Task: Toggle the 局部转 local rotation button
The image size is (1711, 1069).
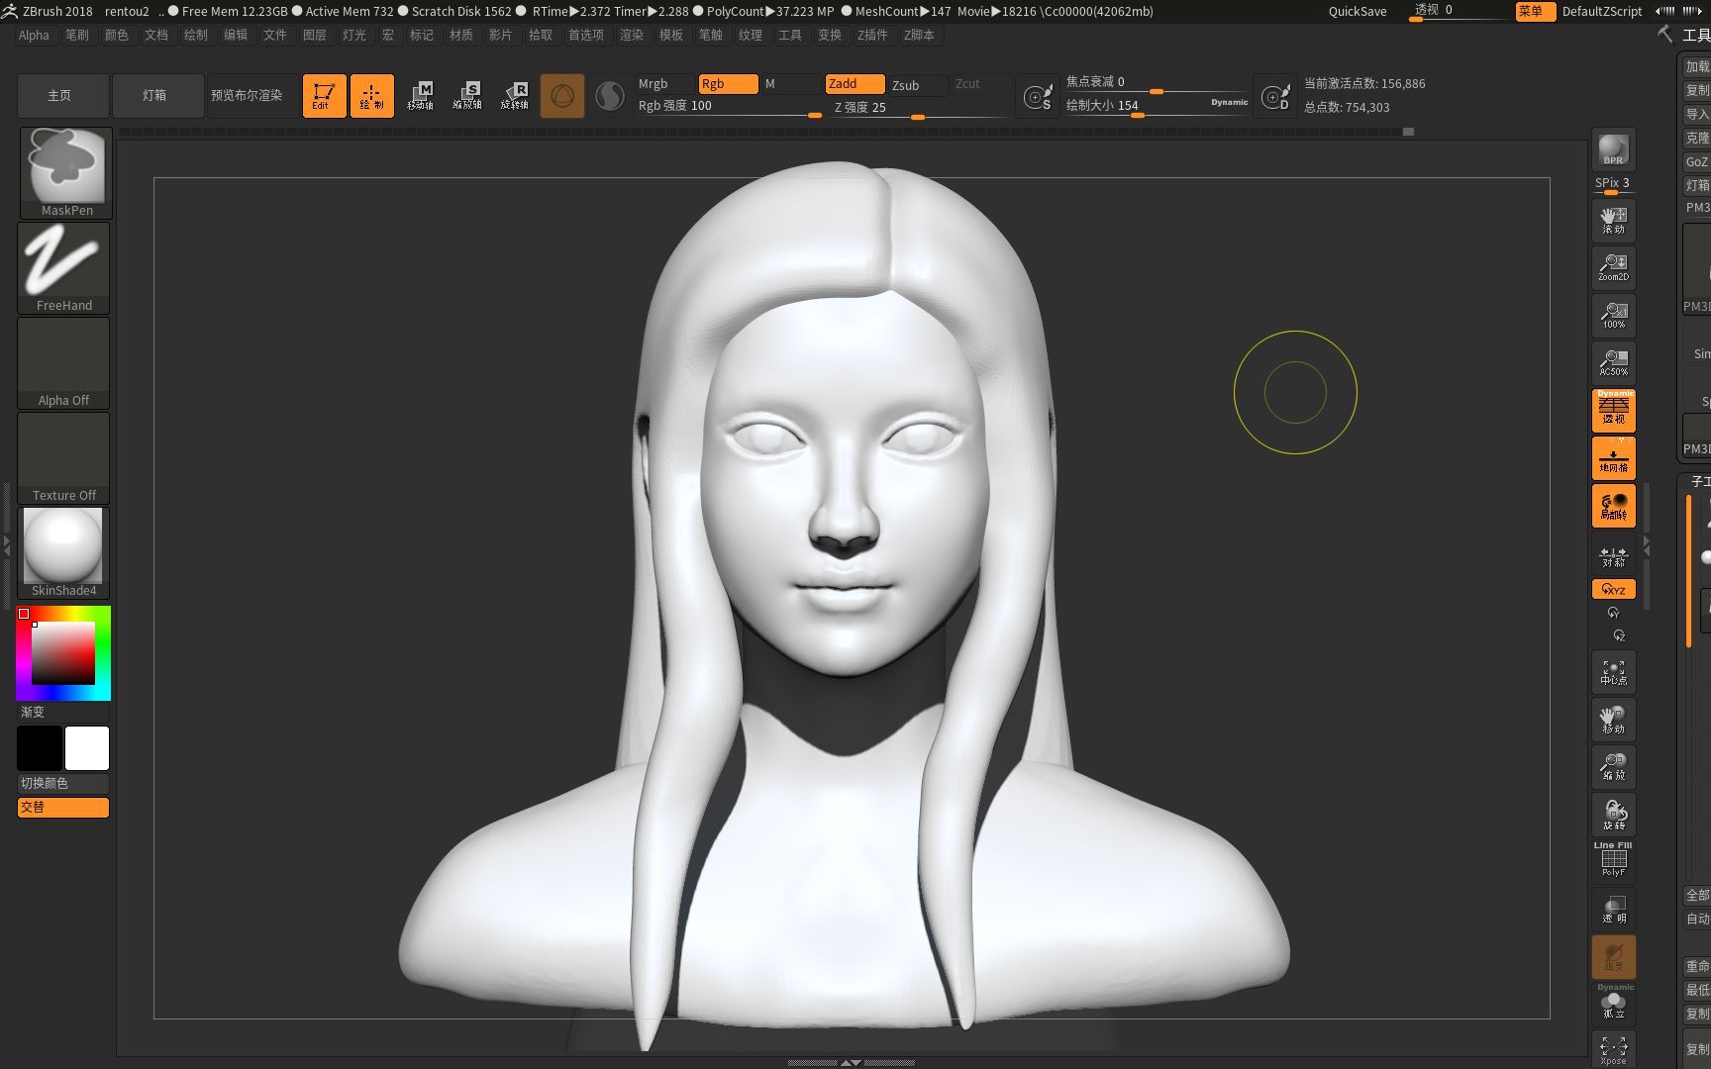Action: pyautogui.click(x=1613, y=507)
